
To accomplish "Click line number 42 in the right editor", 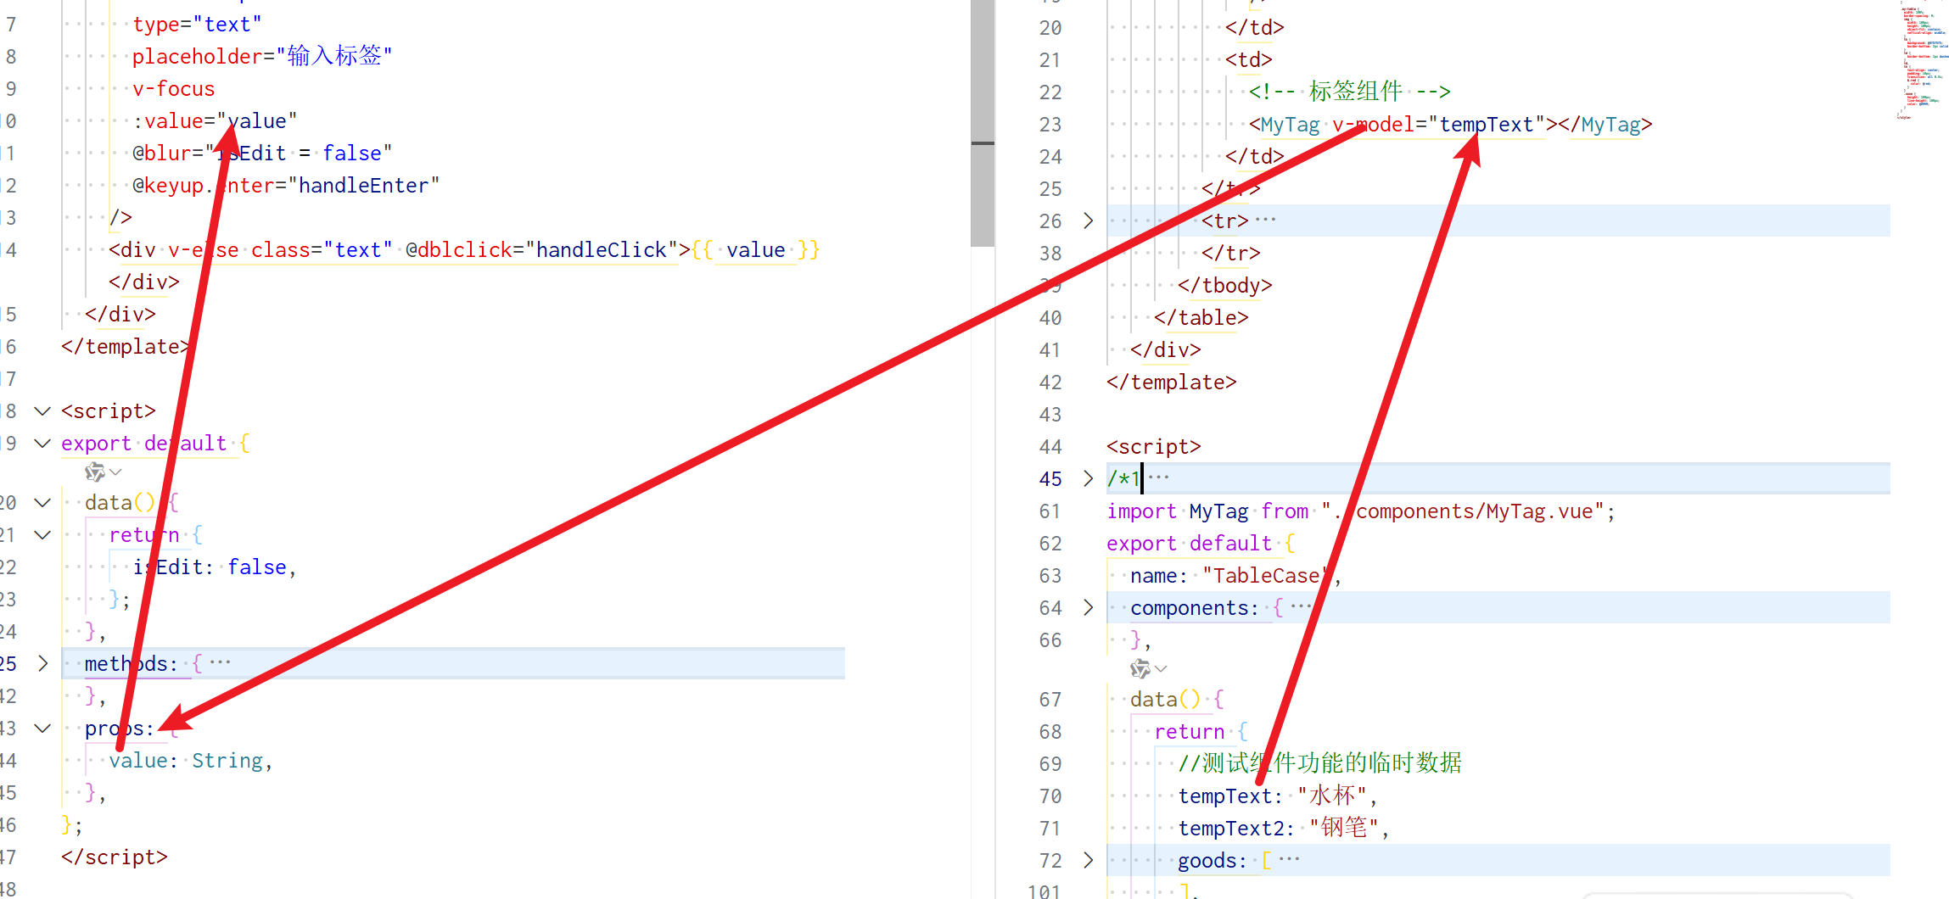I will [x=1050, y=382].
